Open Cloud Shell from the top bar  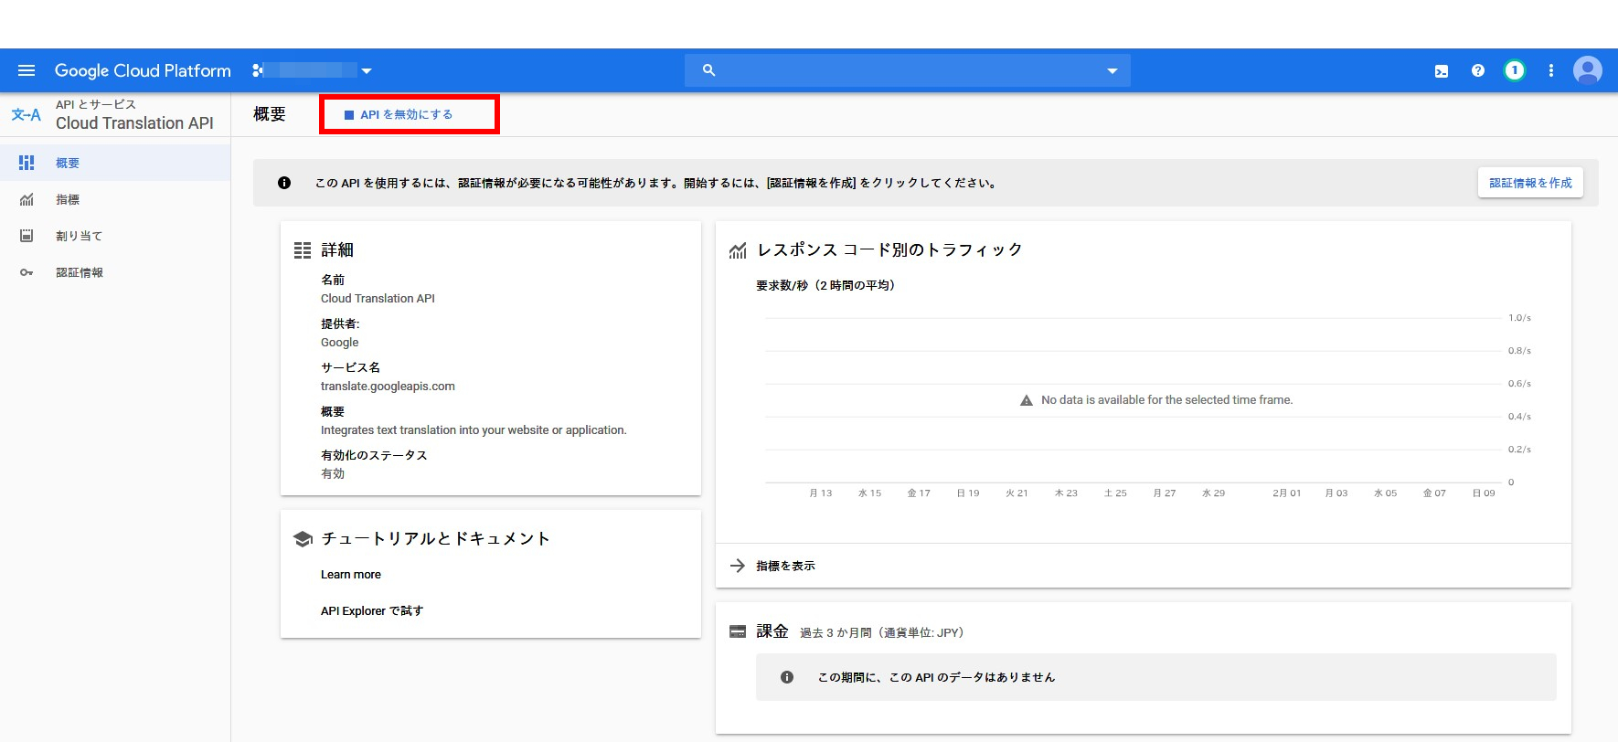coord(1442,71)
